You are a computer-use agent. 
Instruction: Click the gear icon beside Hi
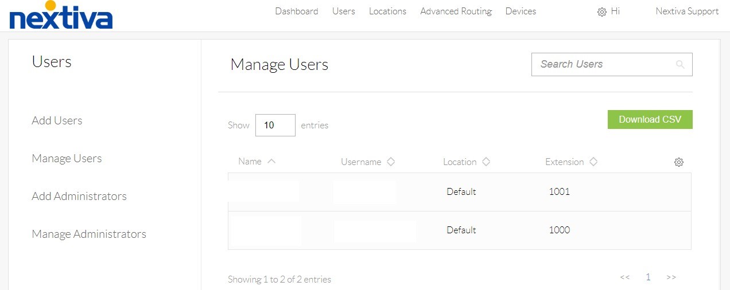pyautogui.click(x=601, y=12)
